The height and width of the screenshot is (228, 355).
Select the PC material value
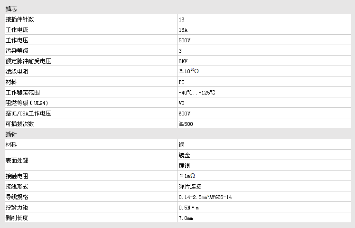pos(182,82)
